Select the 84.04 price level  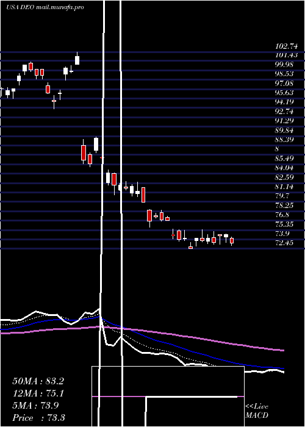pos(284,168)
